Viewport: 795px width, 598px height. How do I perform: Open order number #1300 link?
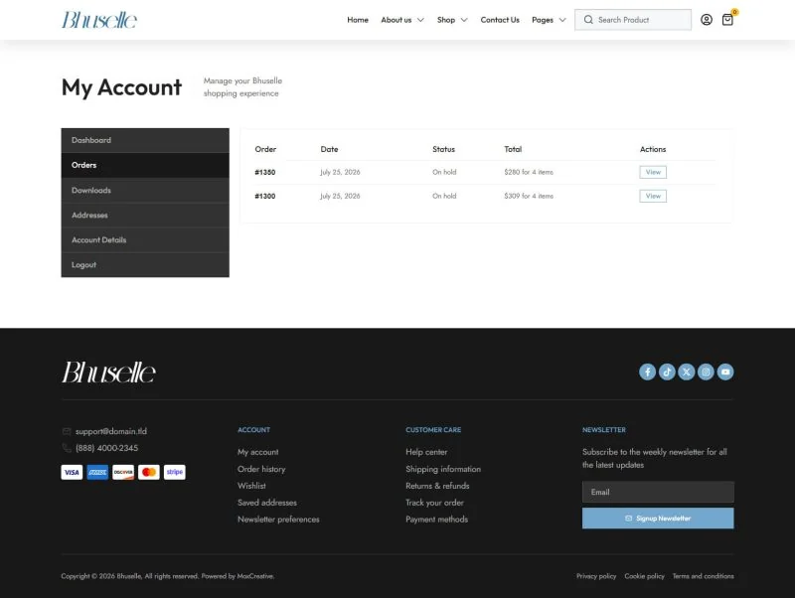265,196
